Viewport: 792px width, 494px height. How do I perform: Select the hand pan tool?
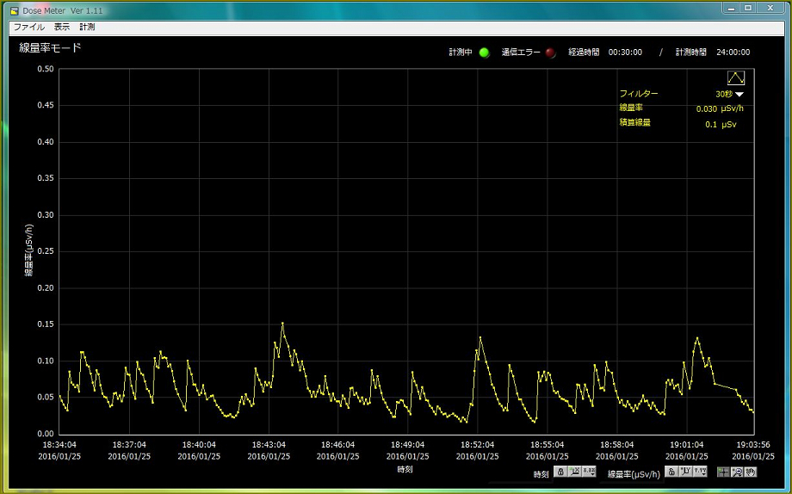(751, 472)
